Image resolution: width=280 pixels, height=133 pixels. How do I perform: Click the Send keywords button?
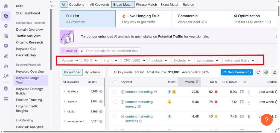237,72
